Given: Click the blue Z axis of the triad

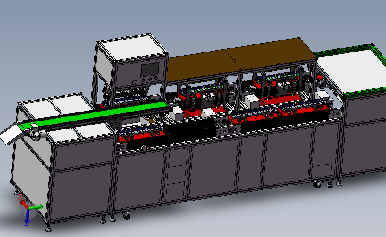Looking at the screenshot, I should coord(27,217).
